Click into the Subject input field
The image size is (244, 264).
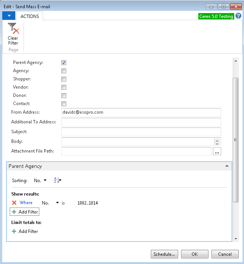pyautogui.click(x=141, y=132)
